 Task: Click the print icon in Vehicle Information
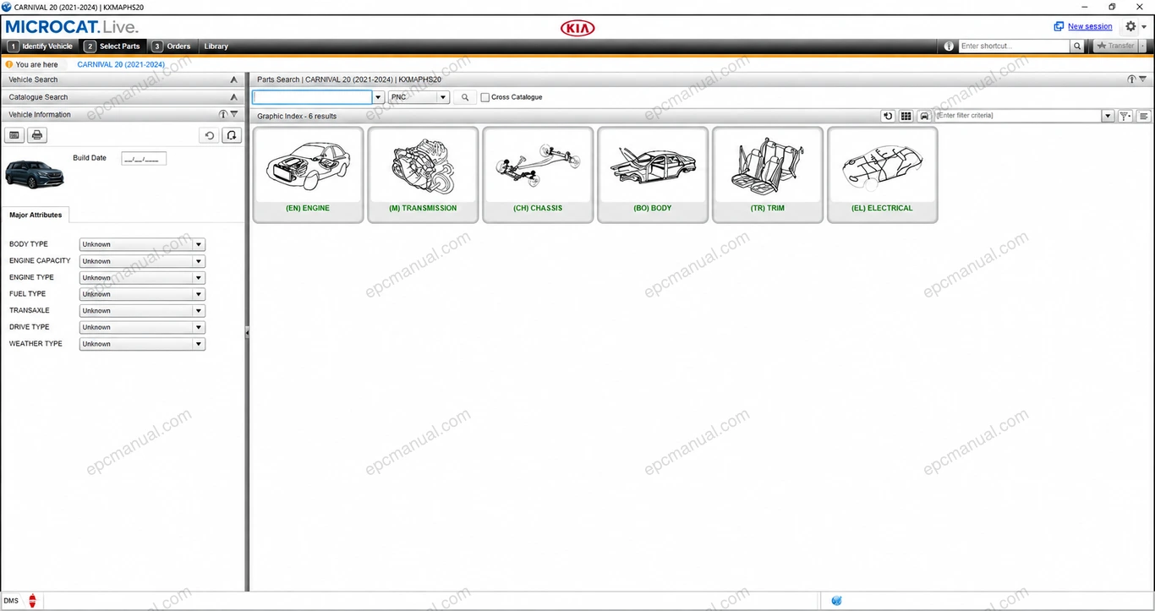[37, 135]
